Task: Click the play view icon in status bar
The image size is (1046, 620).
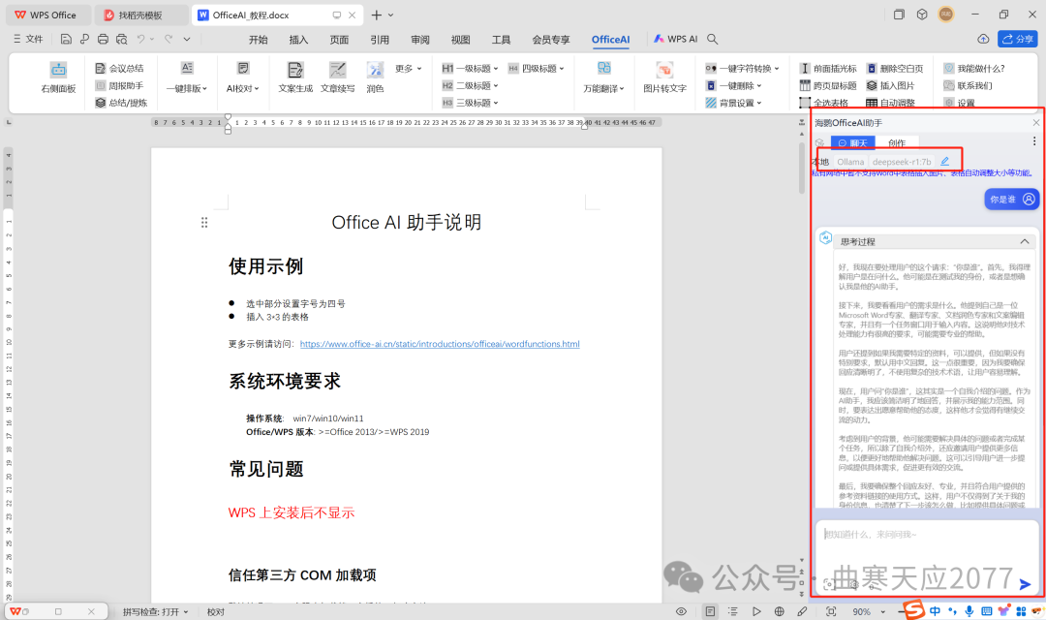Action: (x=755, y=611)
